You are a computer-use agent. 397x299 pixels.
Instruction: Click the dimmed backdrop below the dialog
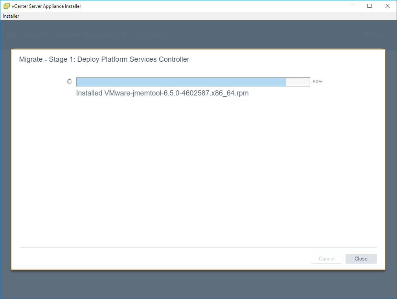(x=197, y=285)
